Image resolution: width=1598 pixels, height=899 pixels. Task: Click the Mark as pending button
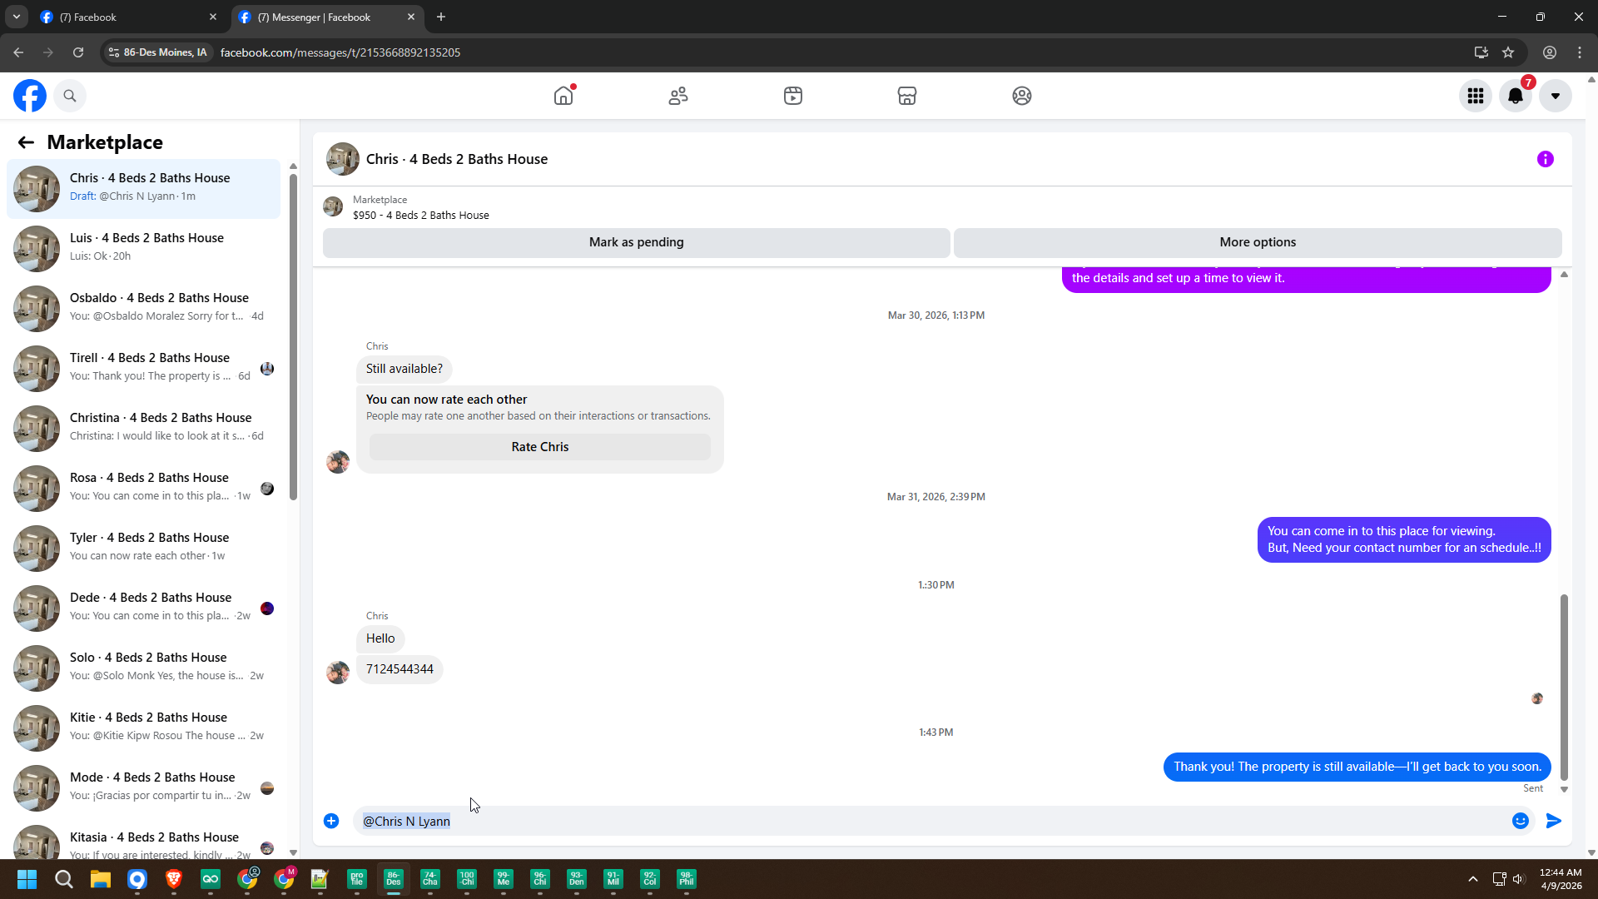[x=636, y=242]
